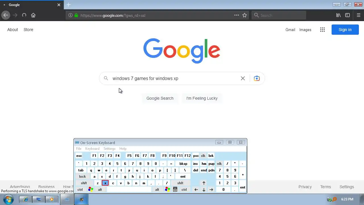Open the Library icon in toolbar
Viewport: 364px width, 205px height.
pyautogui.click(x=338, y=15)
